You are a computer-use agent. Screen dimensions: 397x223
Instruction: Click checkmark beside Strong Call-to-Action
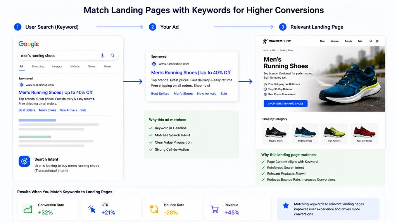click(151, 149)
